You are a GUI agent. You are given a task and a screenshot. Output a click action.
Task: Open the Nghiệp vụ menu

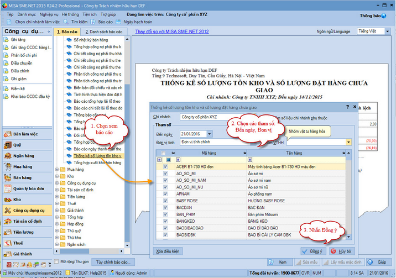pos(49,14)
